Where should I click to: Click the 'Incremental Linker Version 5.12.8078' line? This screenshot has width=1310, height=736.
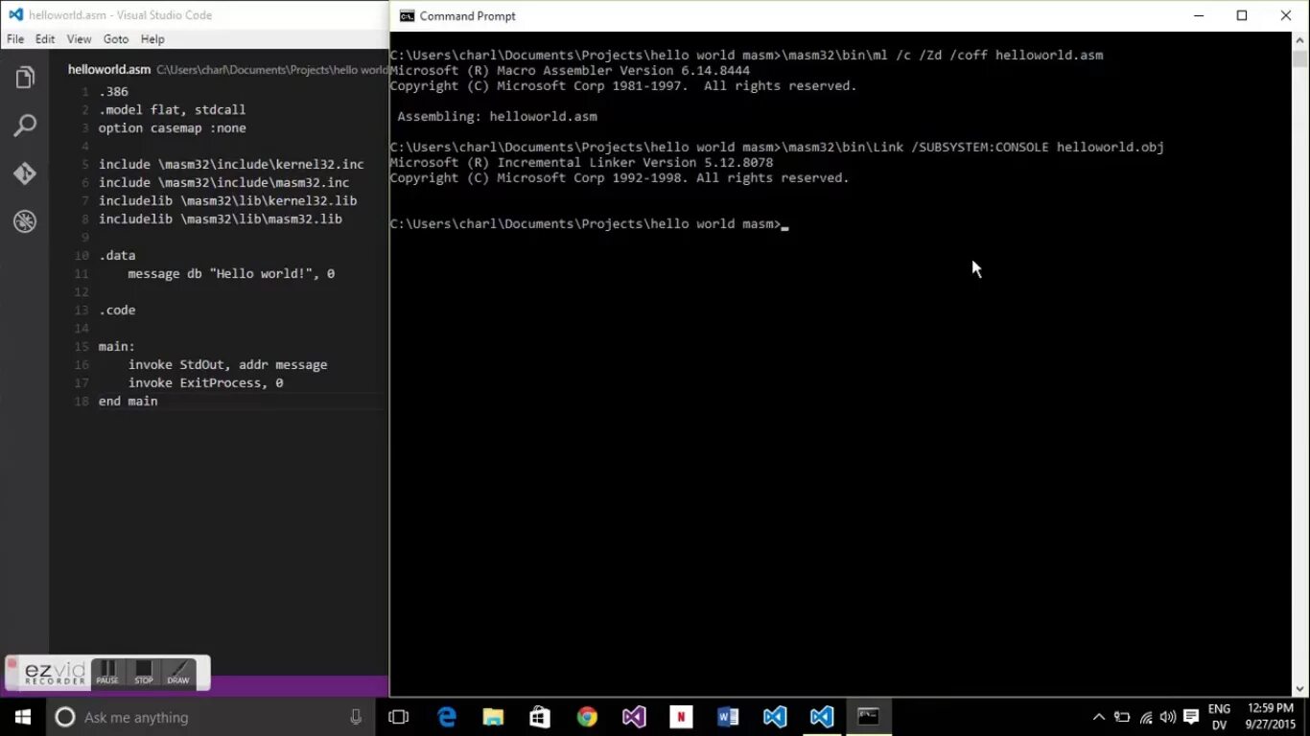[581, 163]
